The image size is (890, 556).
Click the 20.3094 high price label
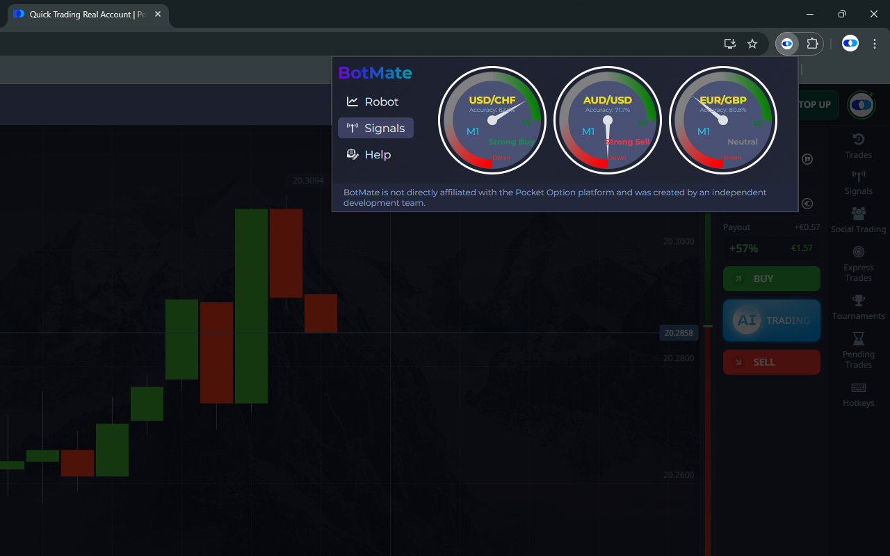click(x=308, y=181)
